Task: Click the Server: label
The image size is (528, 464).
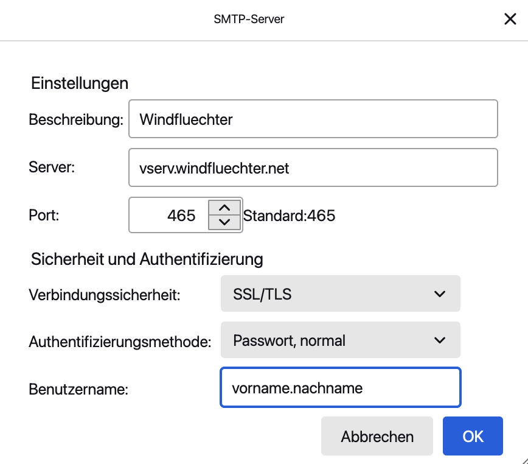Action: [52, 167]
